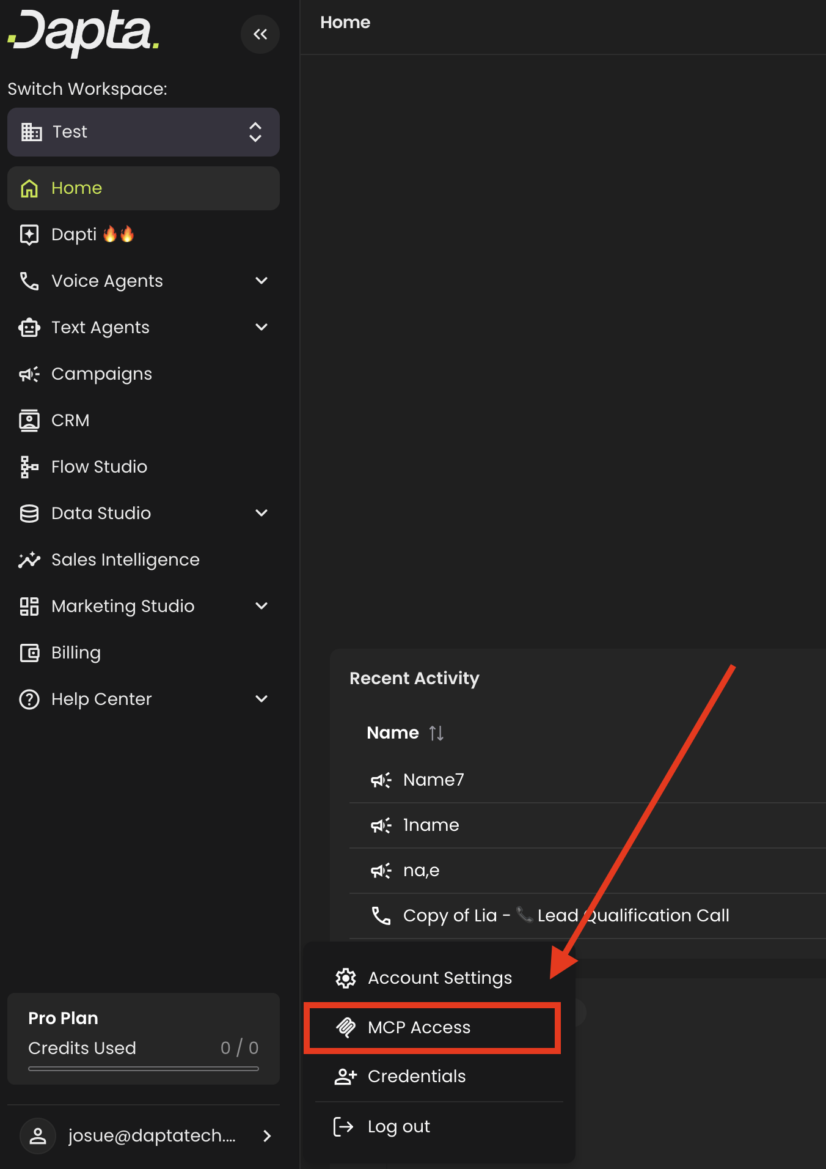826x1169 pixels.
Task: Click the Help Center question mark icon
Action: point(29,699)
